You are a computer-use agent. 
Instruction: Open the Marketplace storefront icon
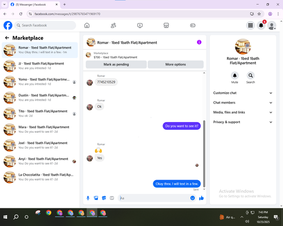coord(166,25)
